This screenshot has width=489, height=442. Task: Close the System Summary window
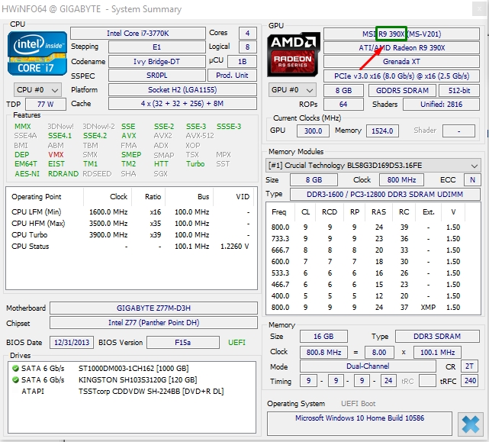coord(479,9)
